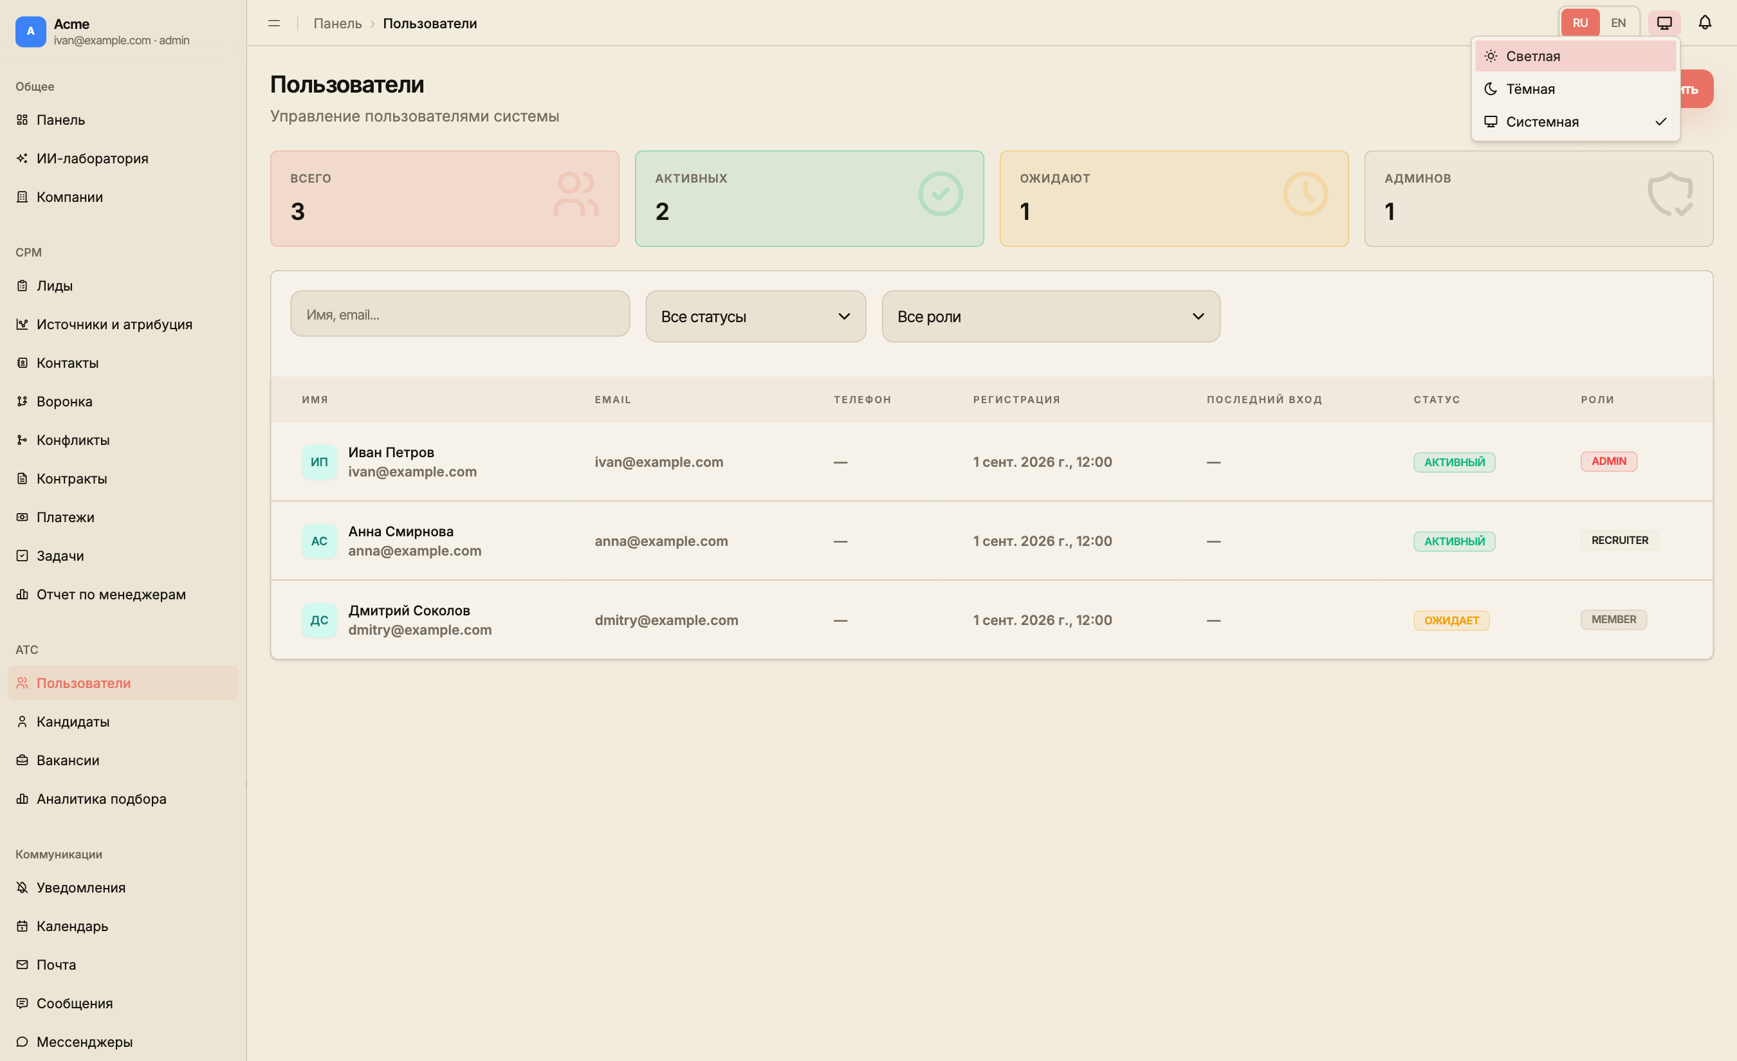The image size is (1737, 1061).
Task: Click the dmitry@example.com email cell
Action: tap(666, 621)
